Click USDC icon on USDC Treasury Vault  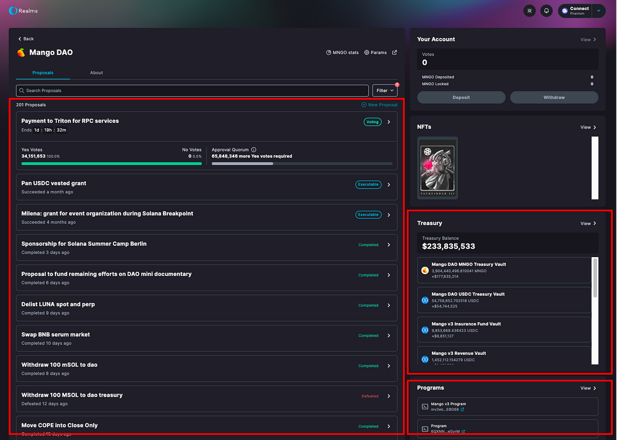425,300
